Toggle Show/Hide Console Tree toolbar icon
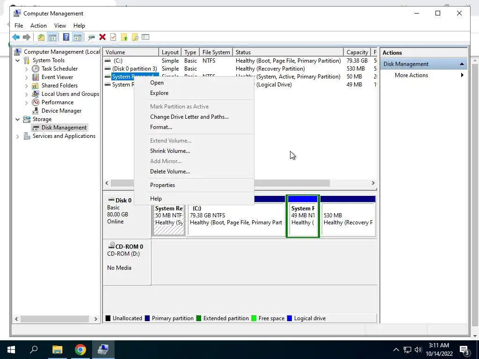479x359 pixels. pos(52,37)
